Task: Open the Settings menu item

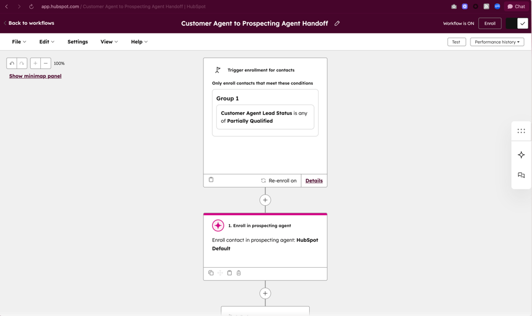Action: coord(77,42)
